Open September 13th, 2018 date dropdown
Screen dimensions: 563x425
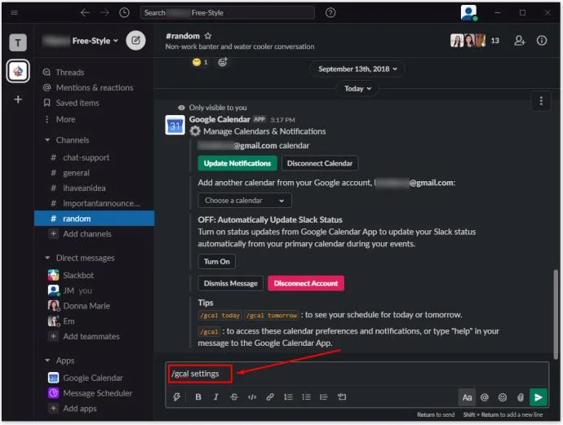(357, 69)
